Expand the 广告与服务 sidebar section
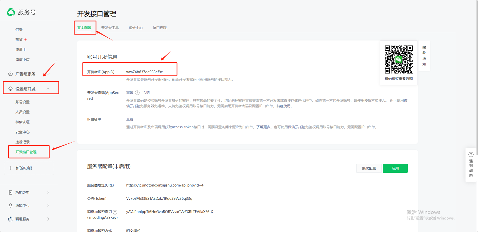The height and width of the screenshot is (232, 478). click(x=48, y=74)
